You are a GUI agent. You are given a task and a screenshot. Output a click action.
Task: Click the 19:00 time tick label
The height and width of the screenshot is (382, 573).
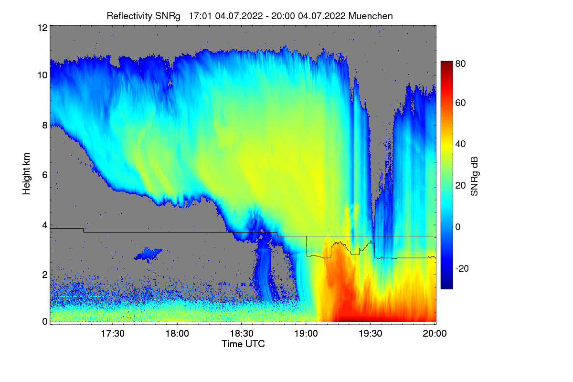(x=306, y=333)
